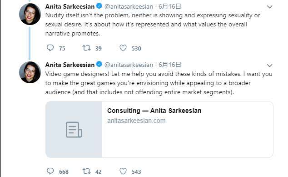This screenshot has width=288, height=177.
Task: Open the dropdown chevron on the second tweet
Action: click(269, 66)
